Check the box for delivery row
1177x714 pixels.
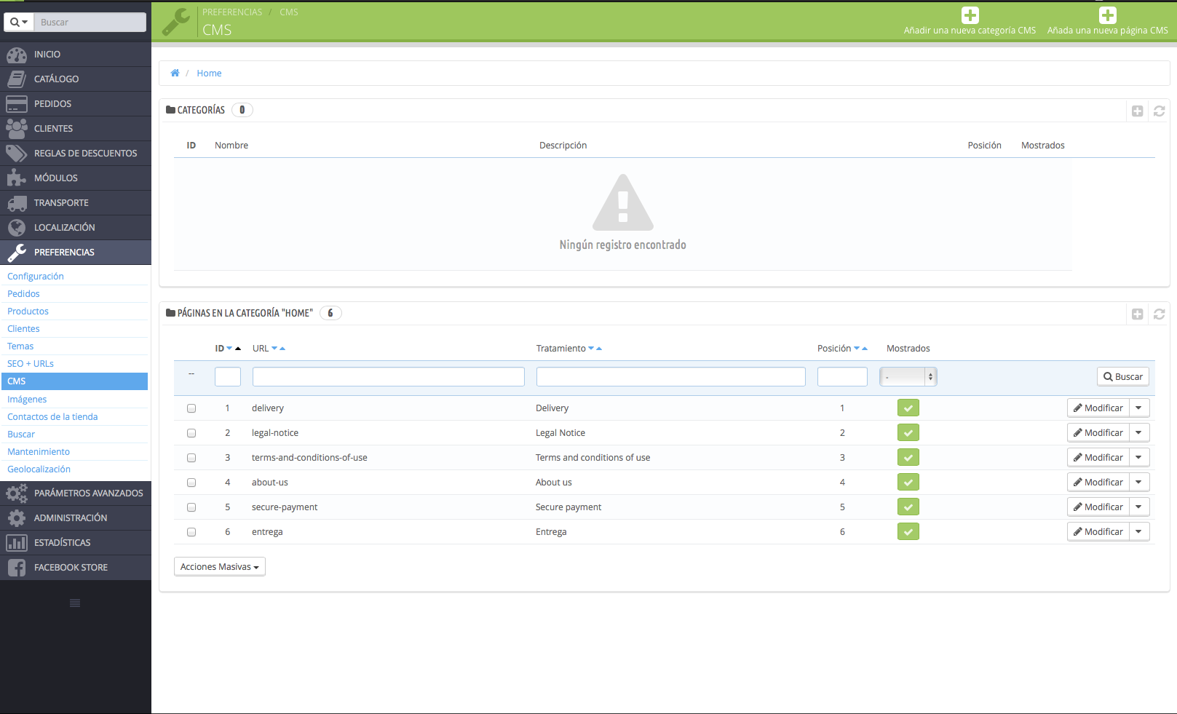[191, 408]
